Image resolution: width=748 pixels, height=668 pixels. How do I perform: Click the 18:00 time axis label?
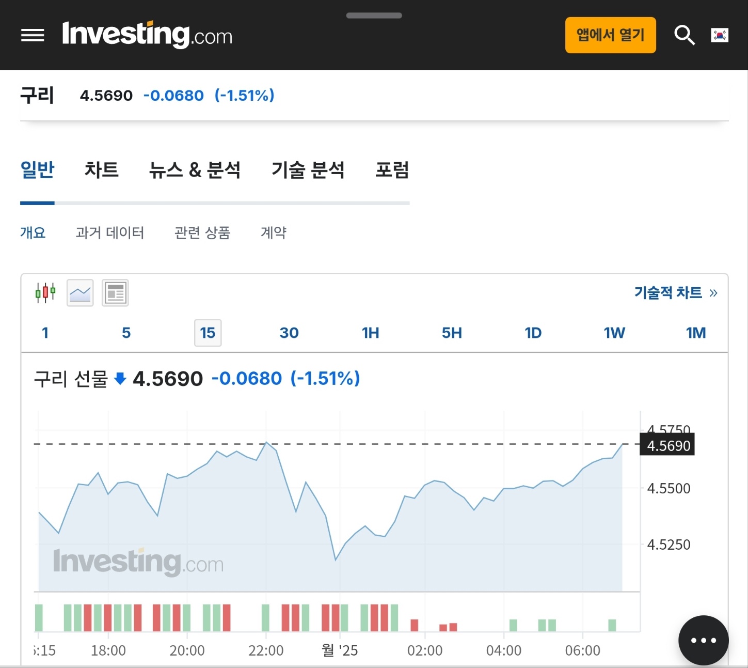[x=108, y=650]
